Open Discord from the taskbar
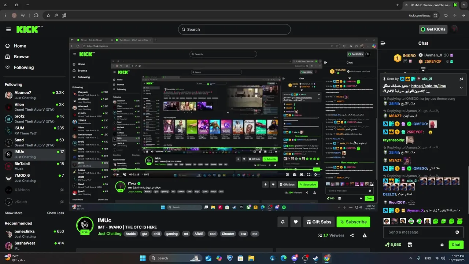Screen dimensions: 469x264 [x=294, y=258]
